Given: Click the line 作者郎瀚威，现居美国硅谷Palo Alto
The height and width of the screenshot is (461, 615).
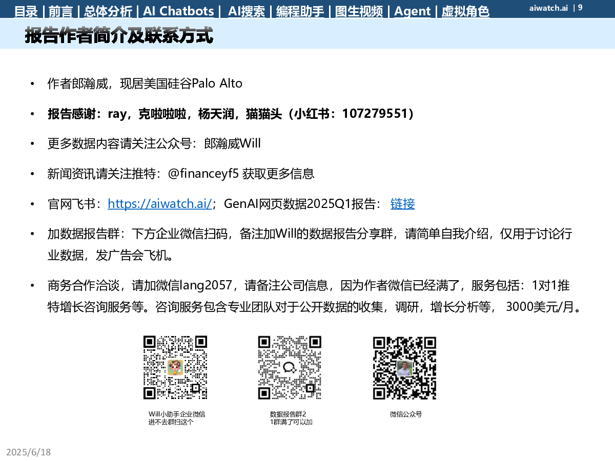Looking at the screenshot, I should tap(145, 83).
